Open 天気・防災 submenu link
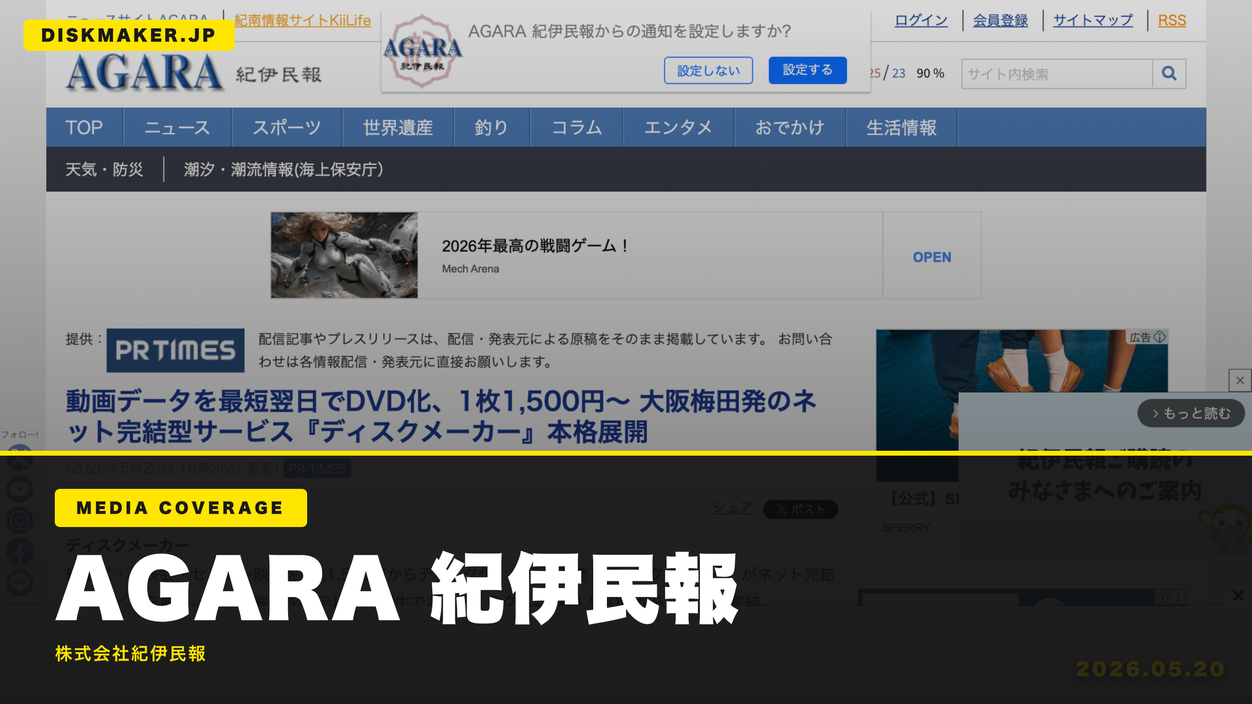 click(x=104, y=170)
